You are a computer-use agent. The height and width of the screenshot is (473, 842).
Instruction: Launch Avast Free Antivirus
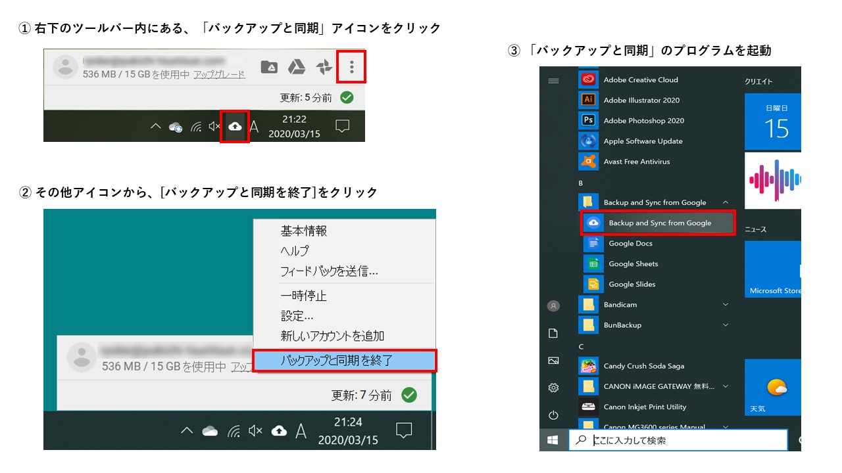pyautogui.click(x=636, y=162)
